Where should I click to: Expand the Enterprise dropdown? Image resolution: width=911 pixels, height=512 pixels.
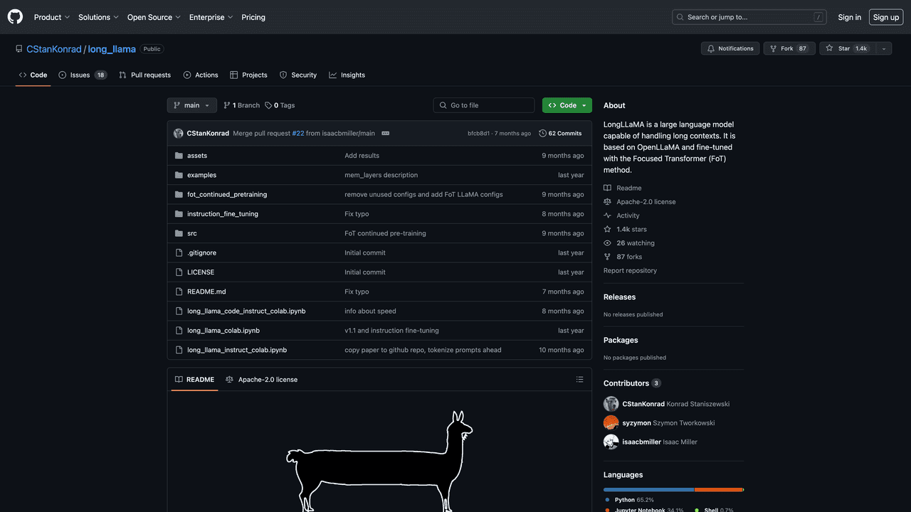[x=211, y=17]
